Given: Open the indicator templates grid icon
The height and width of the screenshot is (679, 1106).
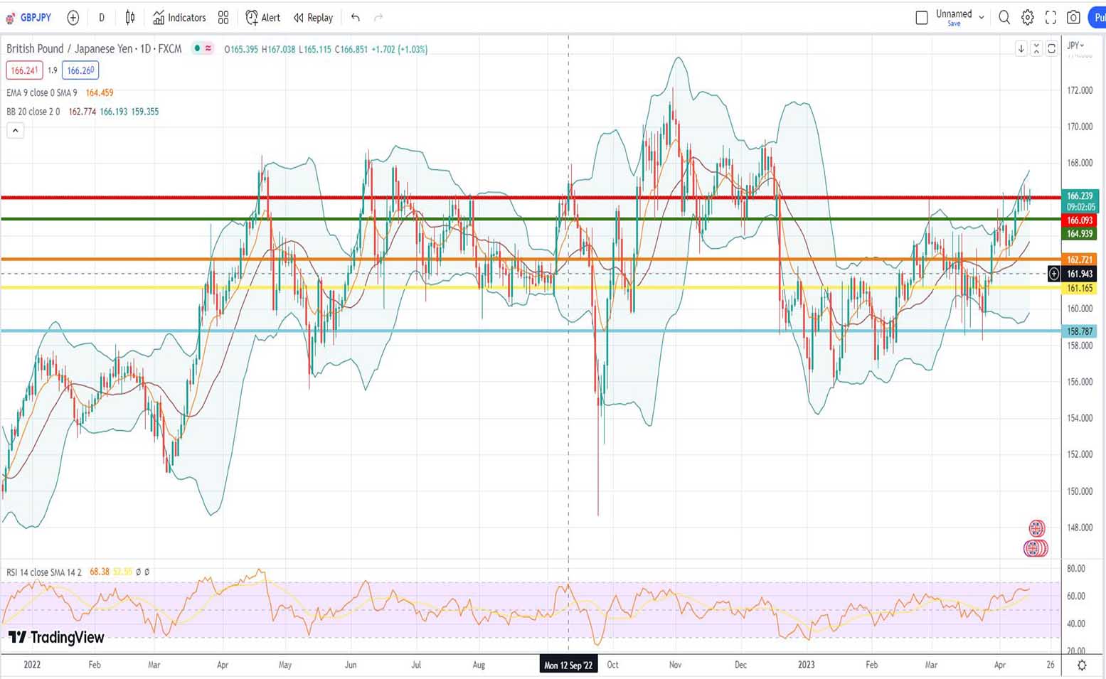Looking at the screenshot, I should tap(223, 18).
